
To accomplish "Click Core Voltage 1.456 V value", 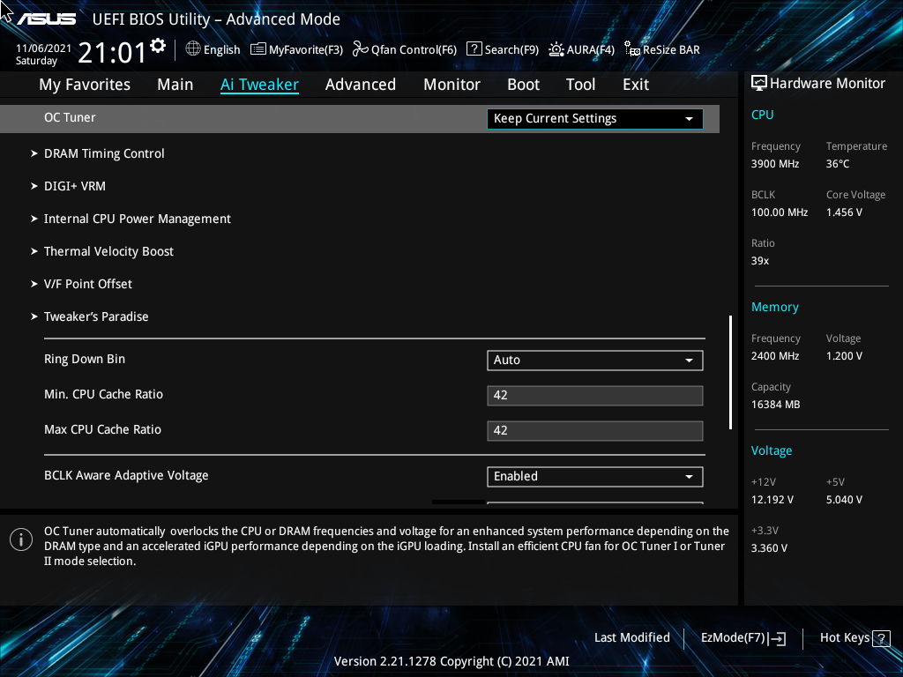I will [844, 212].
